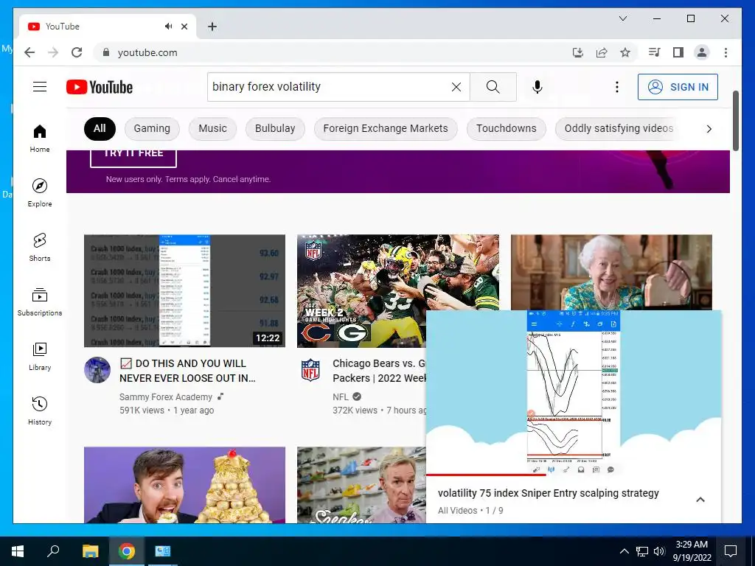Go back in Chrome
Image resolution: width=755 pixels, height=566 pixels.
tap(29, 52)
